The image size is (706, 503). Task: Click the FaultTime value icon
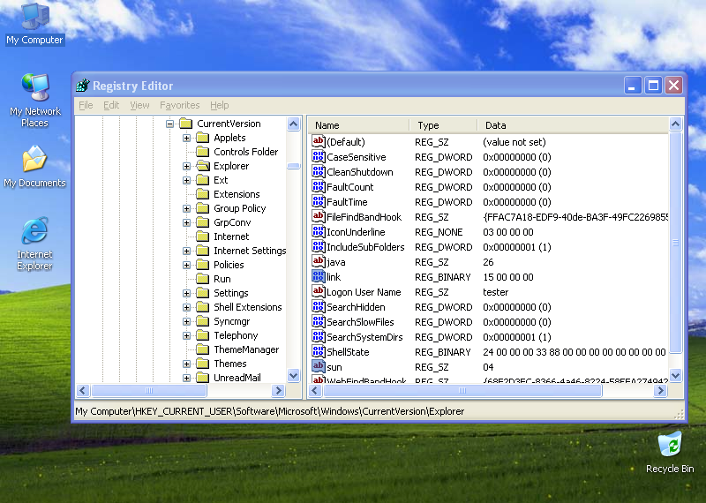[x=319, y=202]
